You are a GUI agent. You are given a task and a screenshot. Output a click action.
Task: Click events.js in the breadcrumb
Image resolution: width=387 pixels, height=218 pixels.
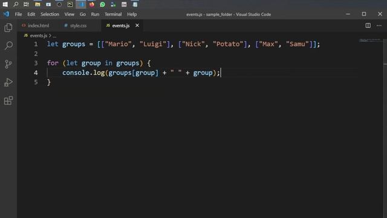pyautogui.click(x=38, y=36)
